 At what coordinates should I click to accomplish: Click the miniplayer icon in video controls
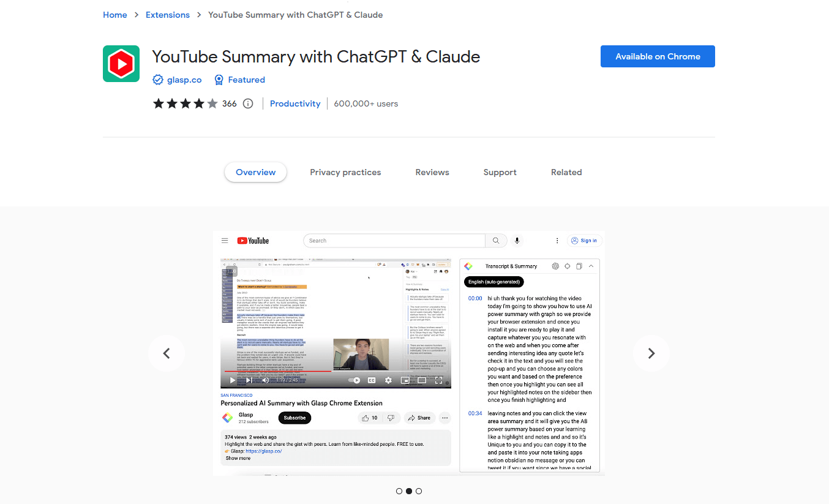coord(405,380)
